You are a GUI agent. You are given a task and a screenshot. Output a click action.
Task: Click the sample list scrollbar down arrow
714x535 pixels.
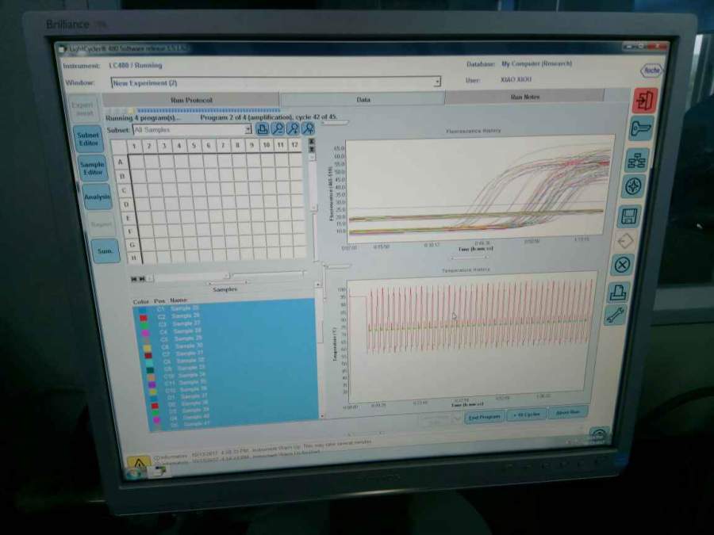322,416
